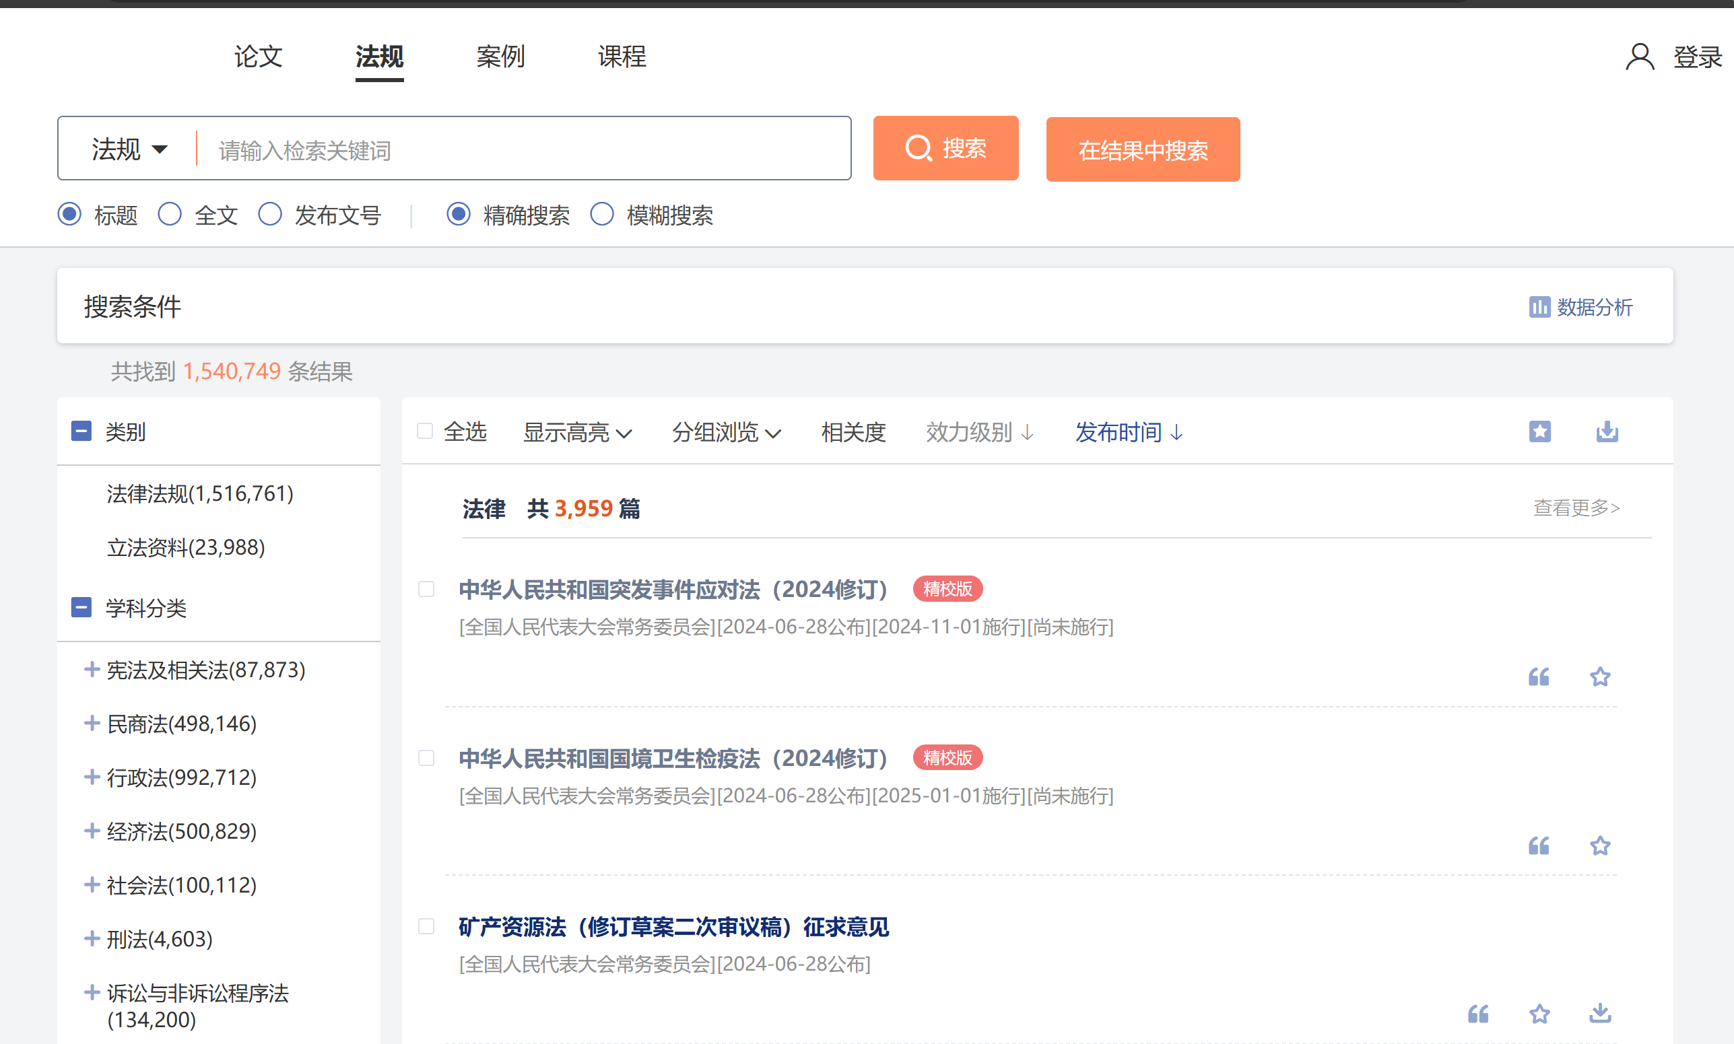
Task: Filter by 法律法规(1,516,761)
Action: pos(200,493)
